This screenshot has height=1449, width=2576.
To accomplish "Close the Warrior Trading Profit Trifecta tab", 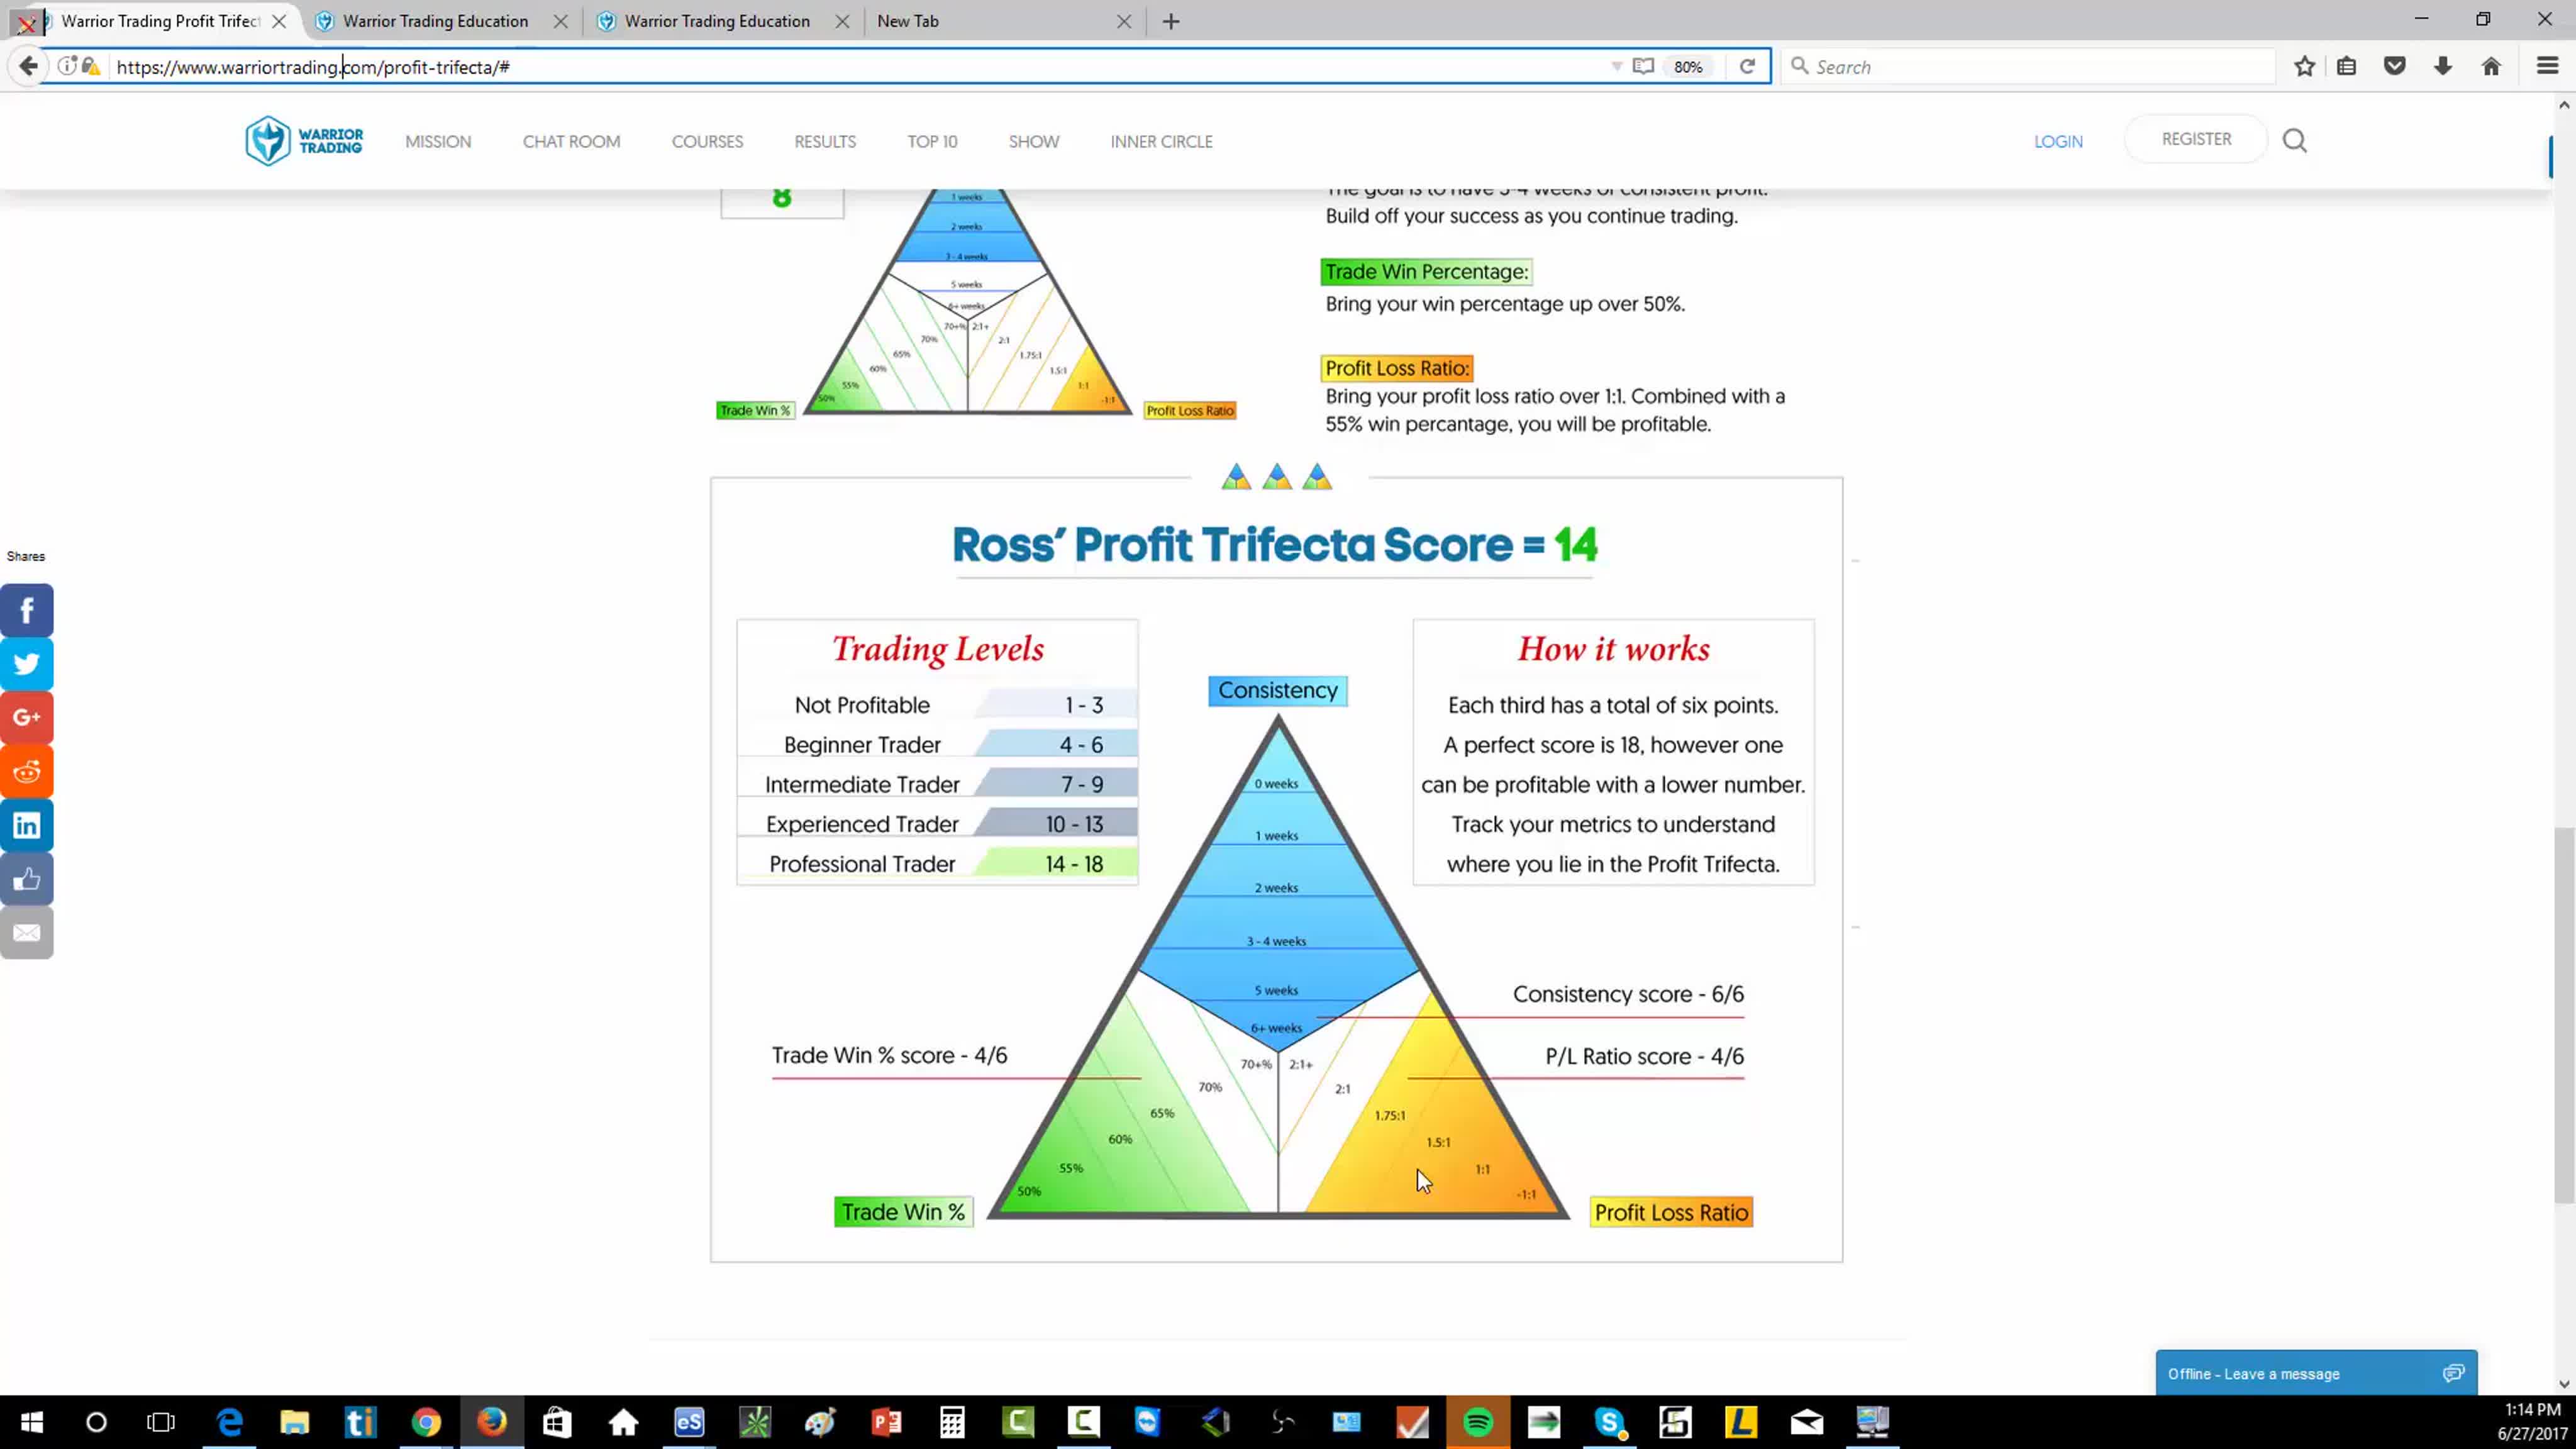I will point(279,21).
